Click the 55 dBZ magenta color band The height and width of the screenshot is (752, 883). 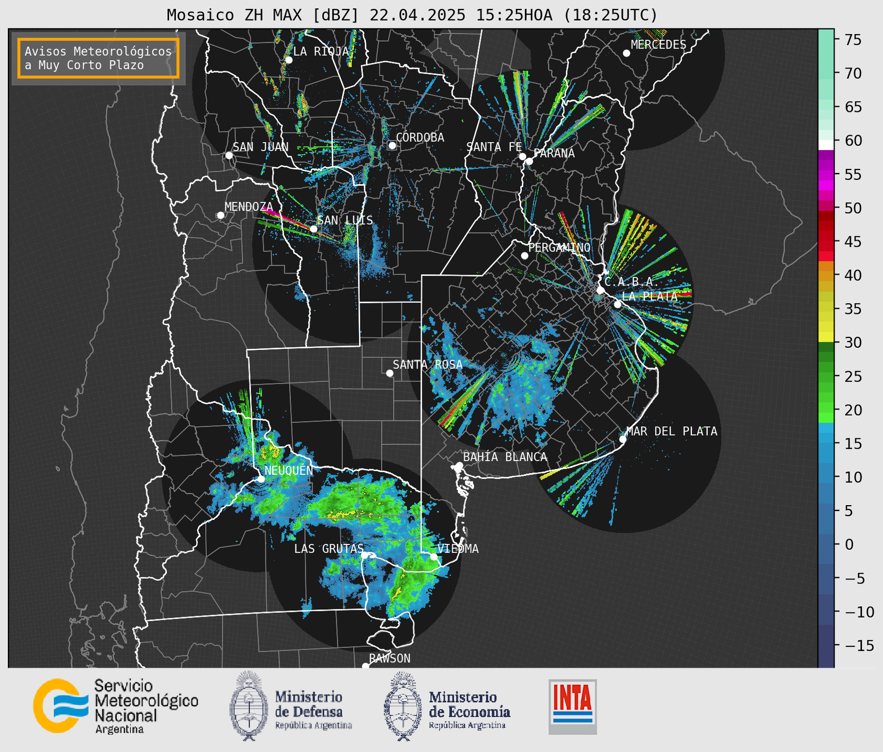(x=825, y=175)
